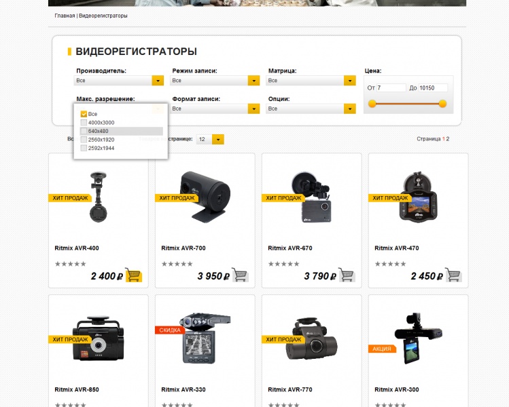Click ХИТ ПРОДАЖ badge on AVR-400

(70, 198)
